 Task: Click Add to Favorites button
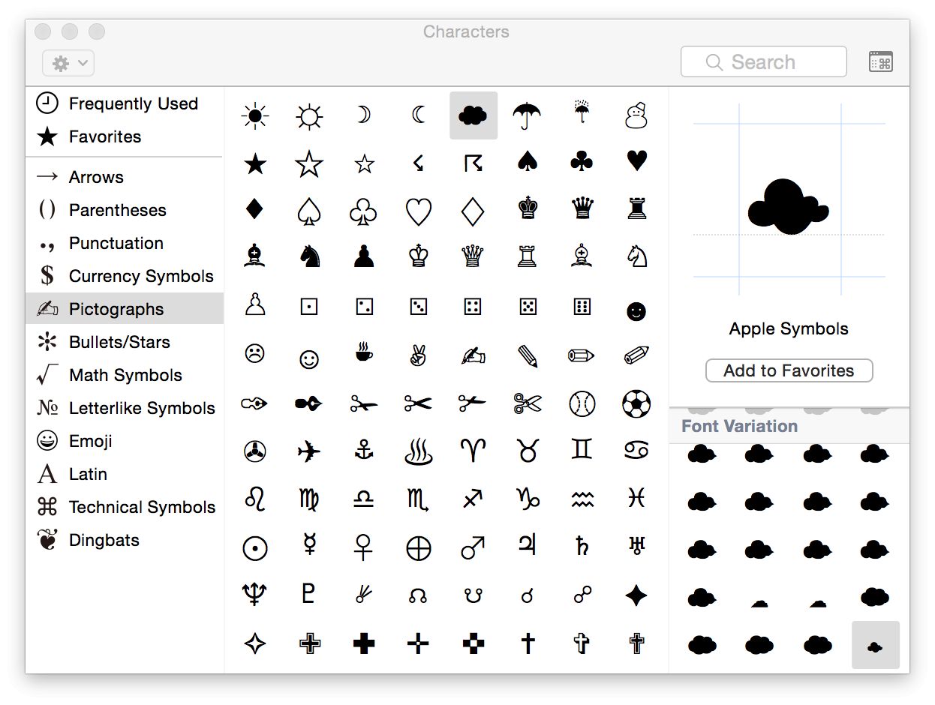pyautogui.click(x=789, y=370)
